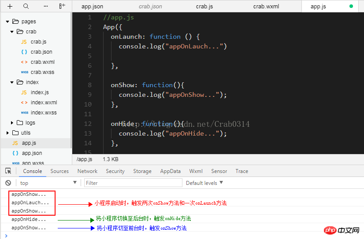This screenshot has width=364, height=239.
Task: Open crab.js in the file tree
Action: pos(38,42)
